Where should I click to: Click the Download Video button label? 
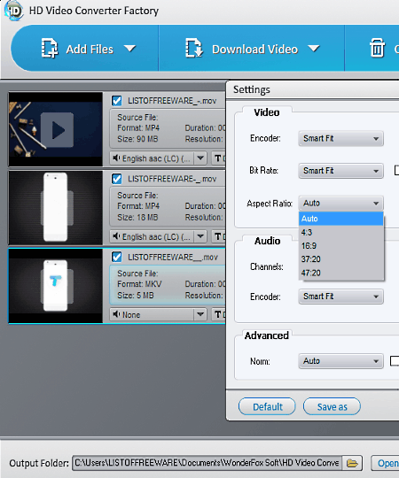[x=254, y=49]
